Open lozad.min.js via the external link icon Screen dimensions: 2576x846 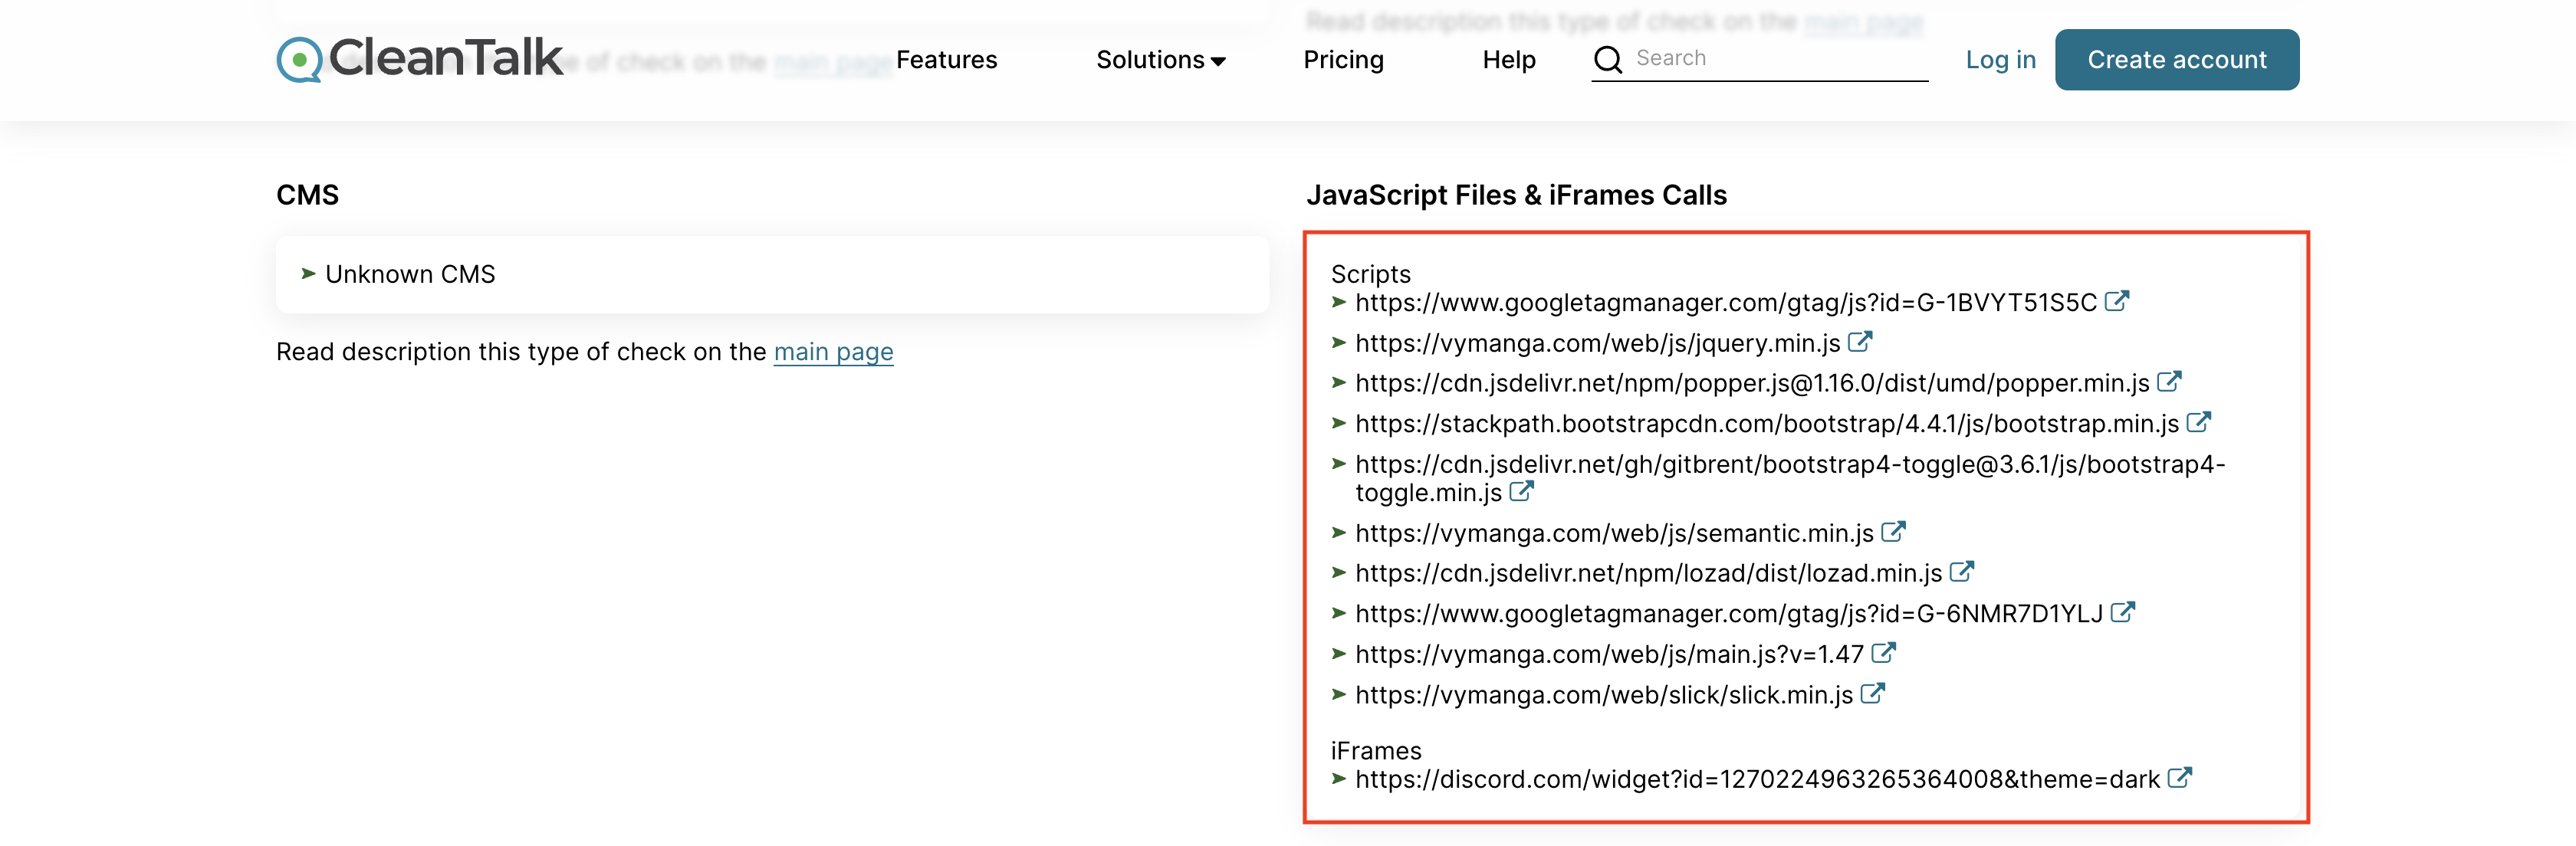1962,572
